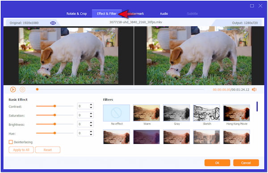The height and width of the screenshot is (173, 268).
Task: Adjust the Contrast slider handle
Action: click(54, 106)
